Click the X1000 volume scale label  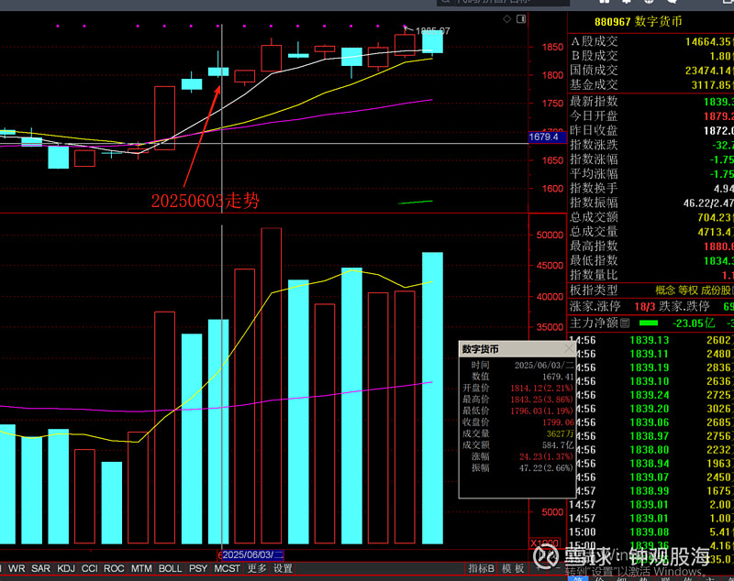[x=544, y=543]
